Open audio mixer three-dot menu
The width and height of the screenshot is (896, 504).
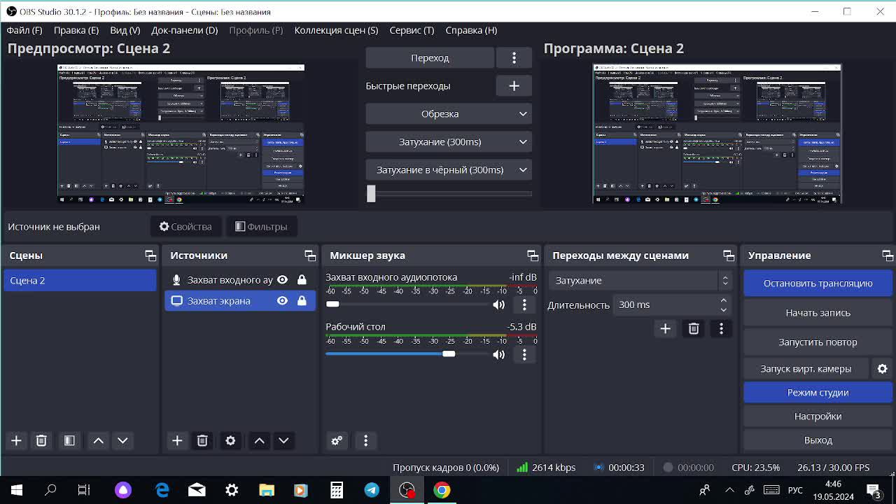coord(365,440)
